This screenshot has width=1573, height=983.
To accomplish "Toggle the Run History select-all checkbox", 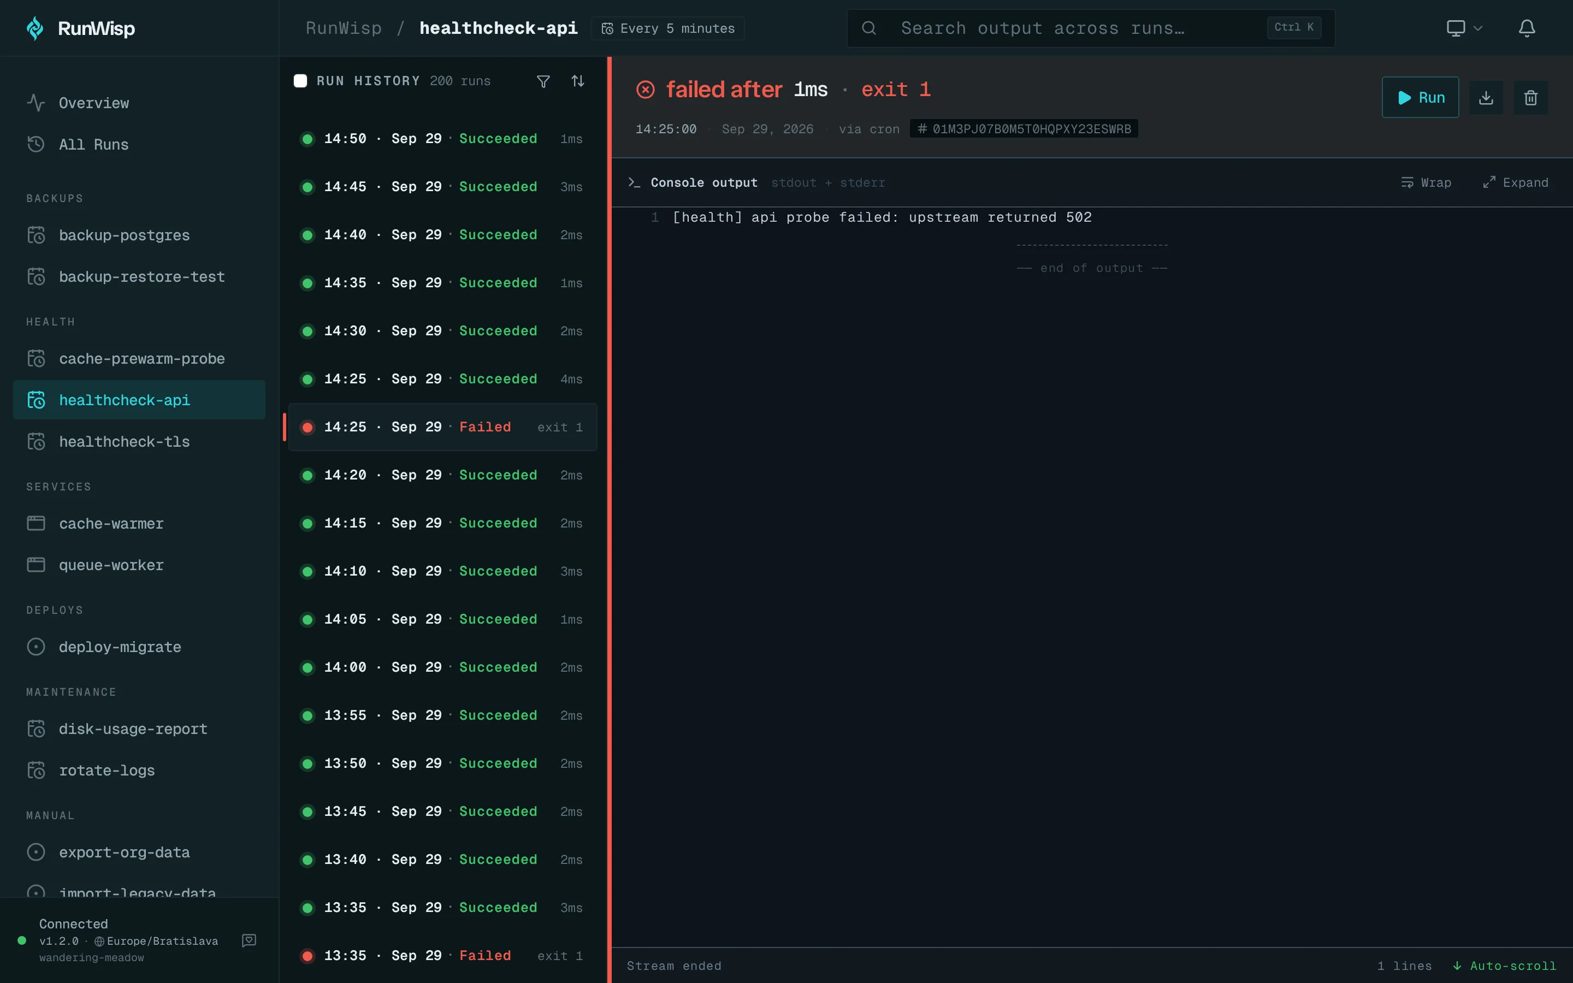I will [300, 81].
